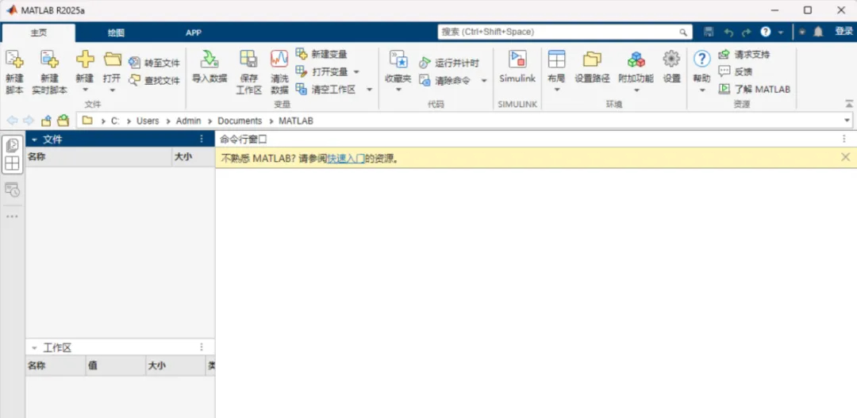Launch Simulink from the ribbon
The height and width of the screenshot is (418, 857).
pos(517,67)
